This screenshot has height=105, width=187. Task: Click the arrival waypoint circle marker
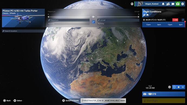tap(138, 17)
